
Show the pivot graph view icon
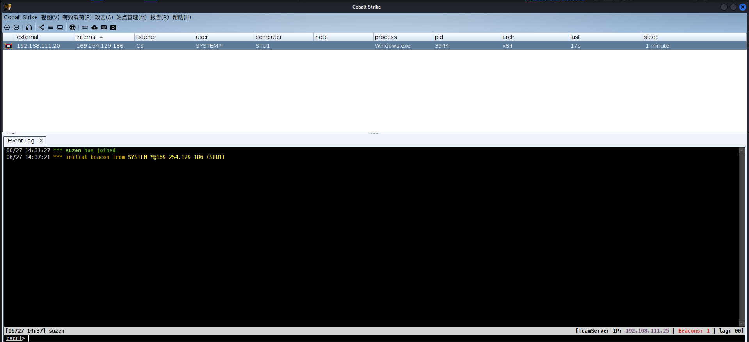(41, 27)
